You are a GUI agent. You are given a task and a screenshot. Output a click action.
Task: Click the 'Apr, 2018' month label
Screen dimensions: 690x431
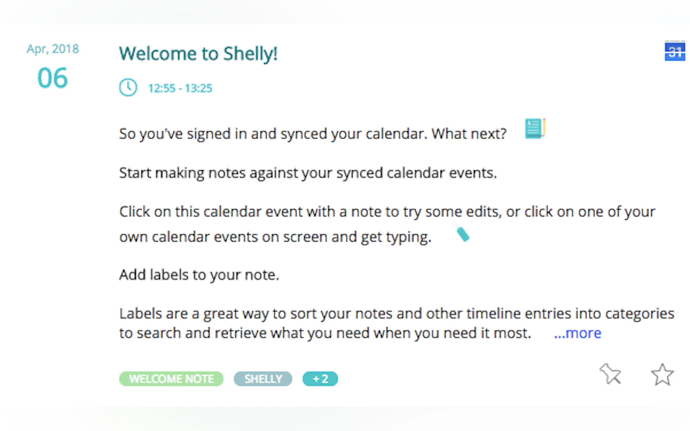(53, 49)
